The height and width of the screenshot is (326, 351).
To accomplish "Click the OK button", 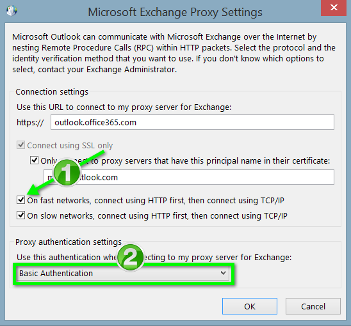I will pyautogui.click(x=250, y=306).
